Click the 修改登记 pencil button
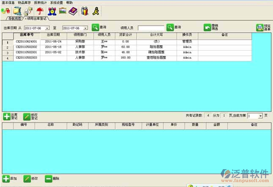 27,117
